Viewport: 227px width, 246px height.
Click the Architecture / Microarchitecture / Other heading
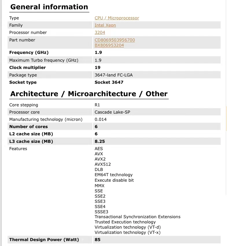(x=89, y=94)
